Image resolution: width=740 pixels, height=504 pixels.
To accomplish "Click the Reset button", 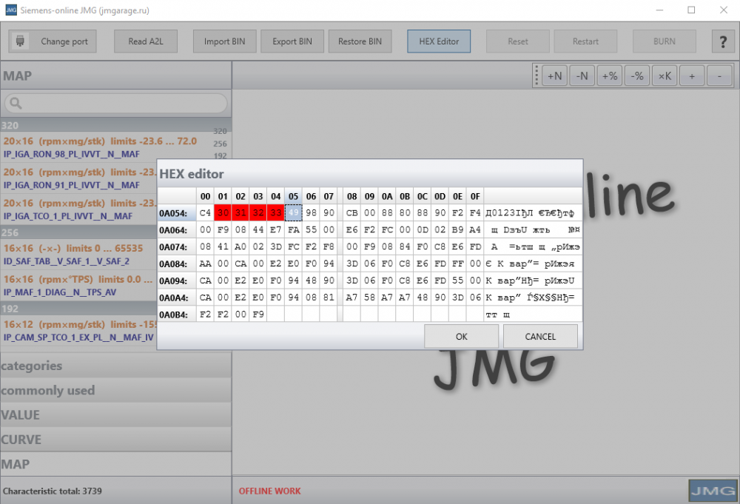I will click(518, 41).
